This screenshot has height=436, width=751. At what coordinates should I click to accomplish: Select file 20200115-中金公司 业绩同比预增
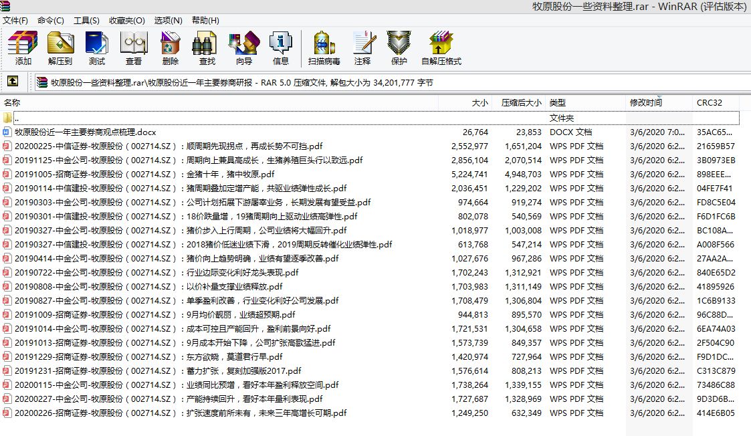pyautogui.click(x=177, y=385)
